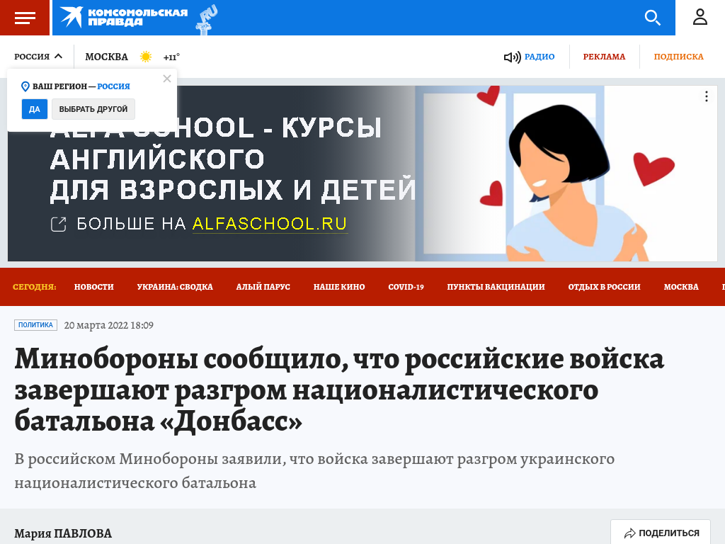Expand the РОССИЯ region dropdown

tap(38, 57)
